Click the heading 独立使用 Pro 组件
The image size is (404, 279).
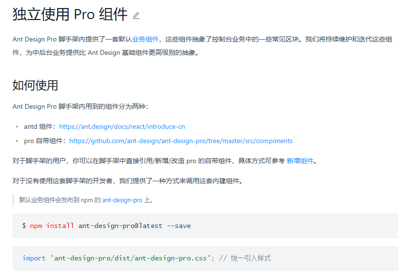click(x=70, y=14)
